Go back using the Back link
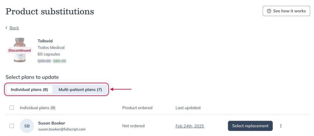The image size is (314, 136). tap(14, 28)
